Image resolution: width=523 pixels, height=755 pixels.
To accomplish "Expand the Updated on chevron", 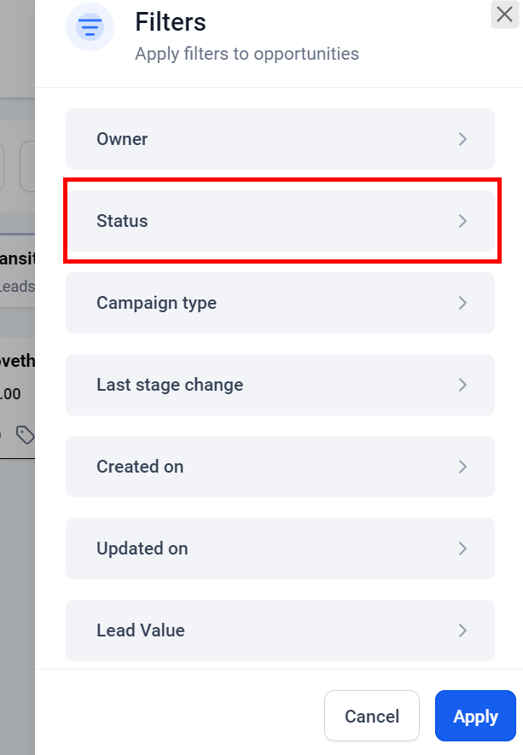I will click(462, 549).
